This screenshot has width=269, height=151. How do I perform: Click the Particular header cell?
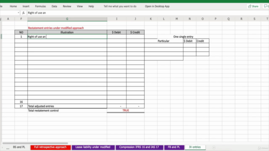tap(164, 41)
